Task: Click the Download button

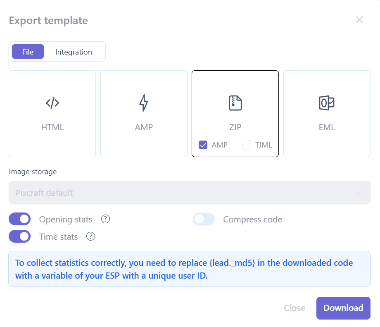Action: coord(343,308)
